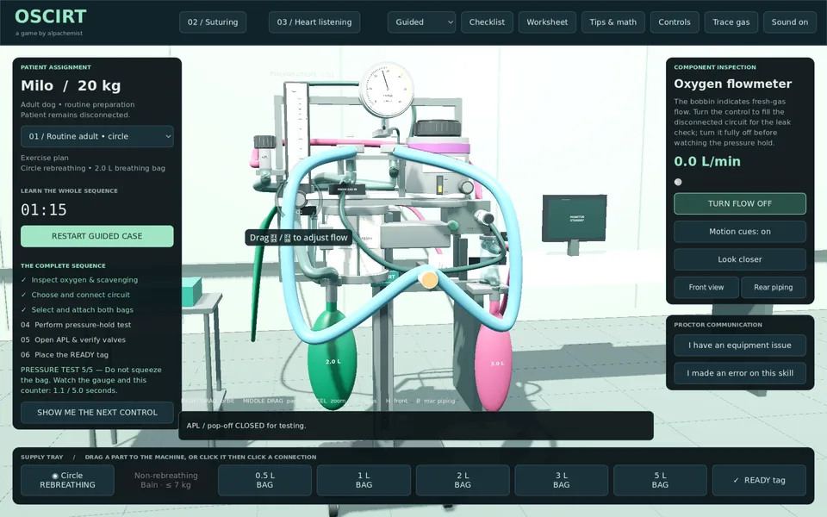Open Tips & math
Image resolution: width=827 pixels, height=517 pixels.
(612, 22)
